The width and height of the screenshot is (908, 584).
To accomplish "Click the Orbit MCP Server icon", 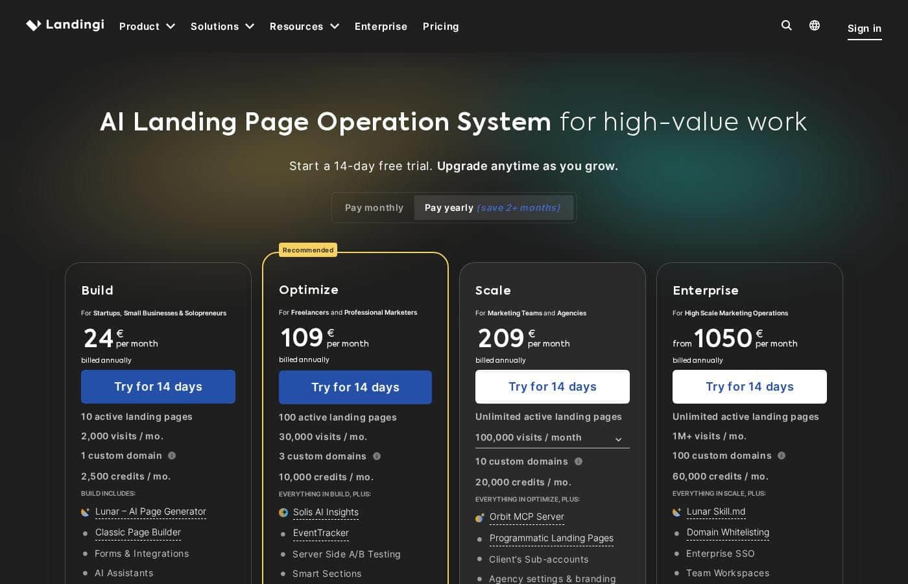I will point(480,518).
